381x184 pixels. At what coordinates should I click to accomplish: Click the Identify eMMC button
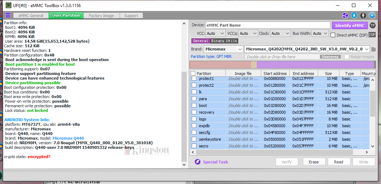350,26
